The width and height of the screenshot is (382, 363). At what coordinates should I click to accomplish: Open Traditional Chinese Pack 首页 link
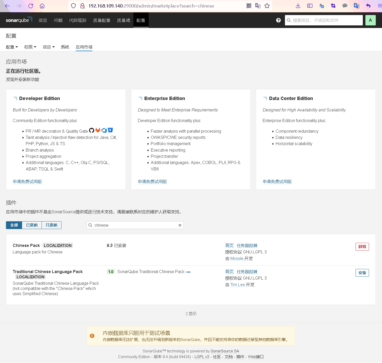point(229,272)
